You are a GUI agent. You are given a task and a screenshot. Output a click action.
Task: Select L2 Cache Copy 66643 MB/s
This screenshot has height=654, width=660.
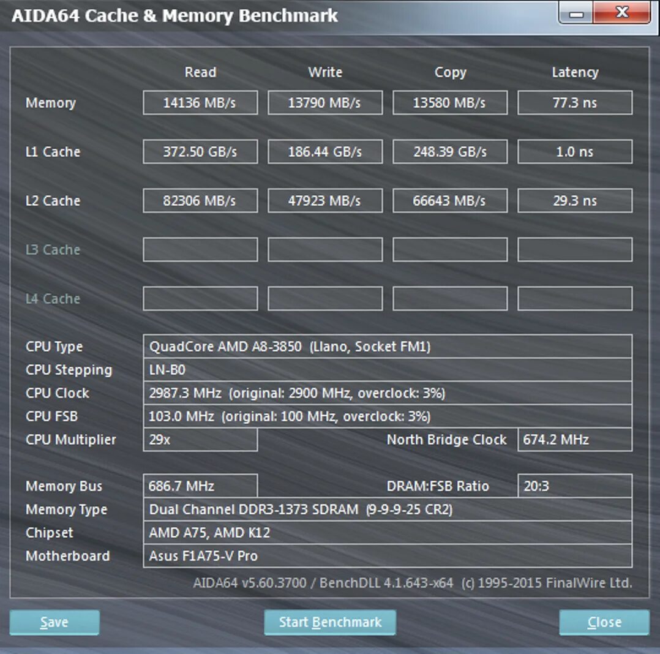point(450,200)
